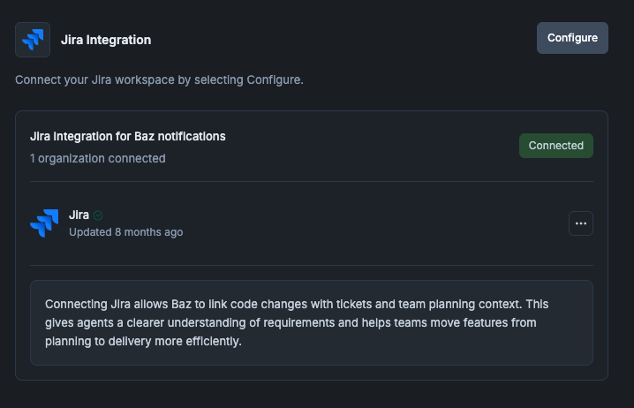Click the Jira logo in the organization row

pos(44,223)
